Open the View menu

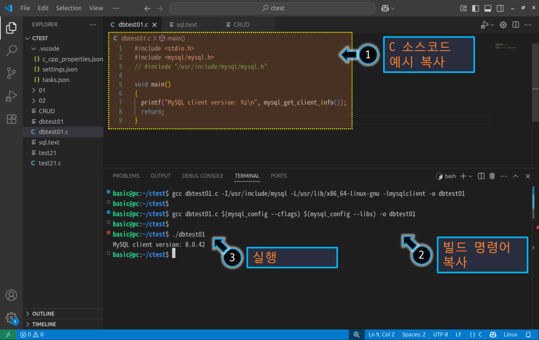point(96,8)
